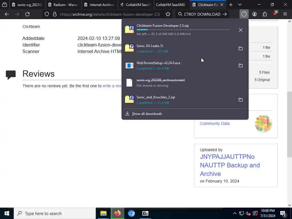Open Chromium from the taskbar
The image size is (292, 219).
click(131, 213)
